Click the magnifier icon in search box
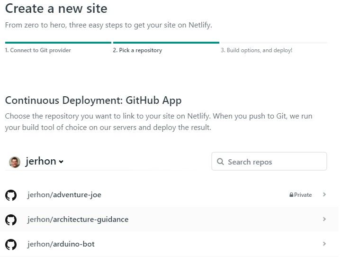This screenshot has width=341, height=257. pyautogui.click(x=220, y=162)
